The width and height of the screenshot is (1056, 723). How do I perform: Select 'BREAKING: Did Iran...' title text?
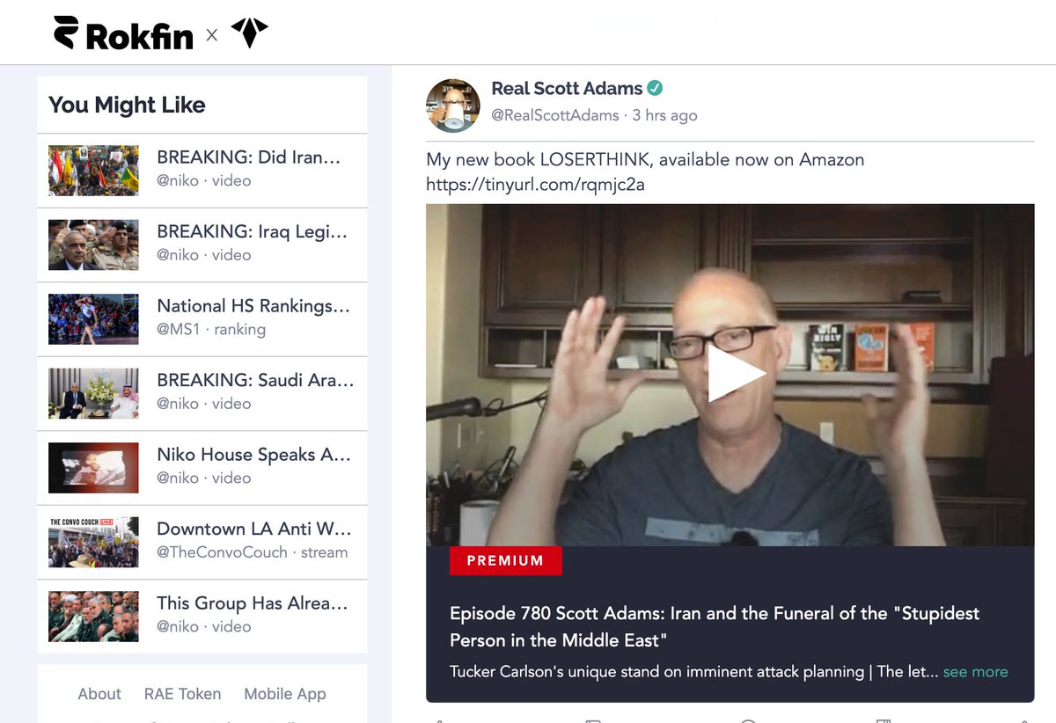tap(248, 157)
